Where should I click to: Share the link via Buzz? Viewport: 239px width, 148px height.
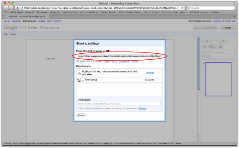point(114,61)
